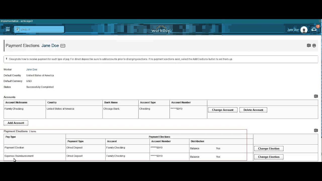322x181 pixels.
Task: Change Election for Expense Reimbursement row
Action: [269, 157]
